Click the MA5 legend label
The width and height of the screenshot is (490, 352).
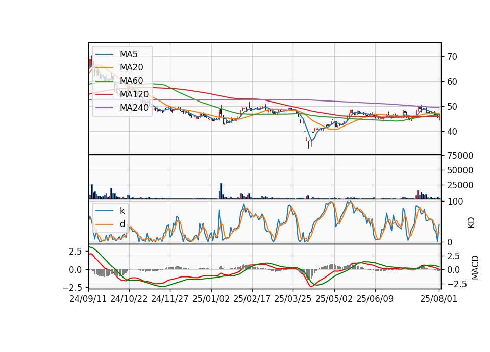129,54
